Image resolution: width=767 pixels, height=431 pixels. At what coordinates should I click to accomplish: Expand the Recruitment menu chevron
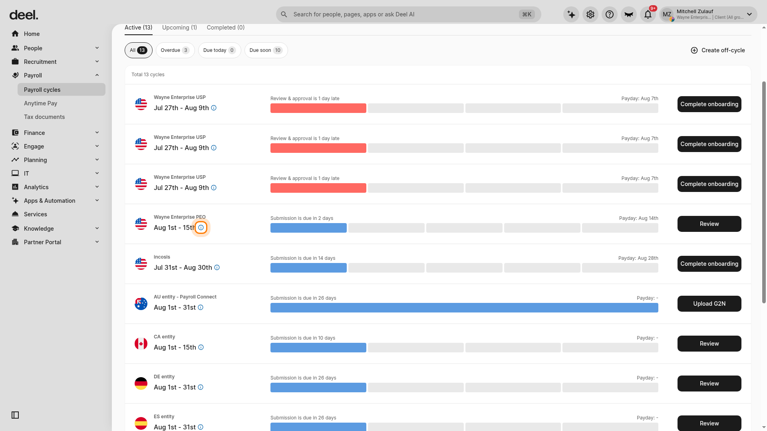97,62
